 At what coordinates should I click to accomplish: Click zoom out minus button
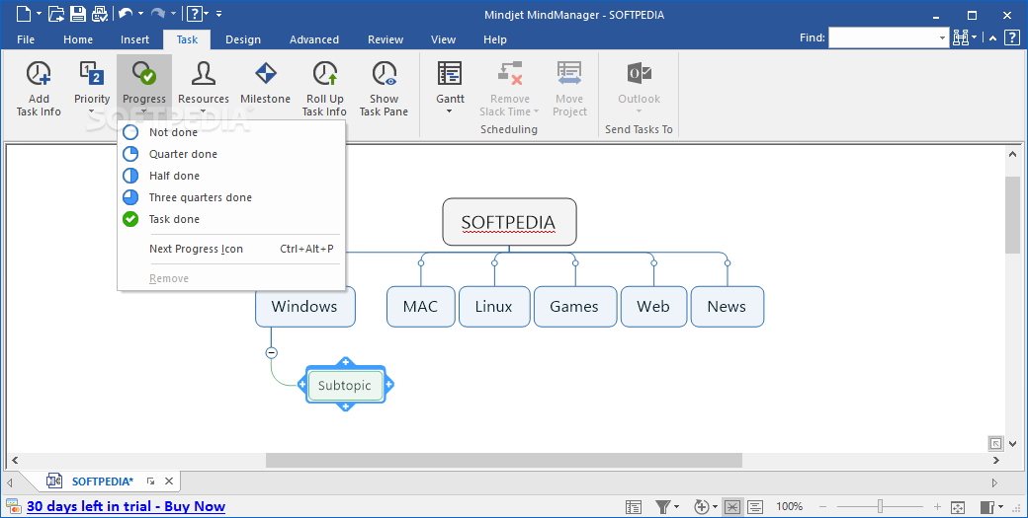pos(822,507)
